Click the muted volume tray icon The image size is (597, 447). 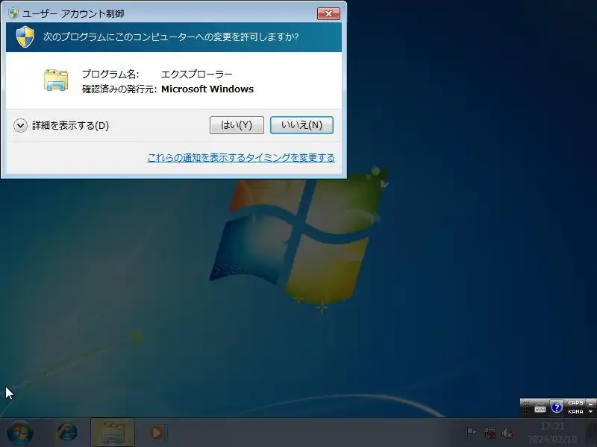point(507,433)
